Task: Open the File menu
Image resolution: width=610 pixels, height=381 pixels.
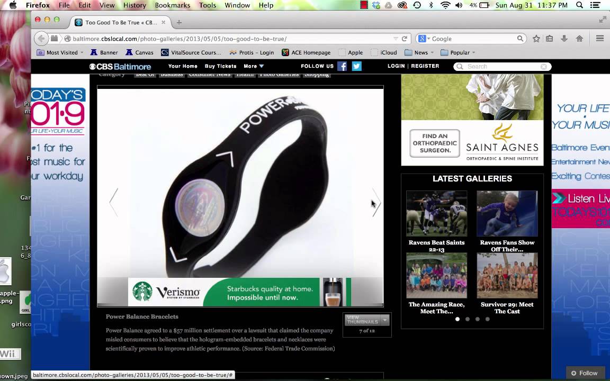Action: (64, 5)
